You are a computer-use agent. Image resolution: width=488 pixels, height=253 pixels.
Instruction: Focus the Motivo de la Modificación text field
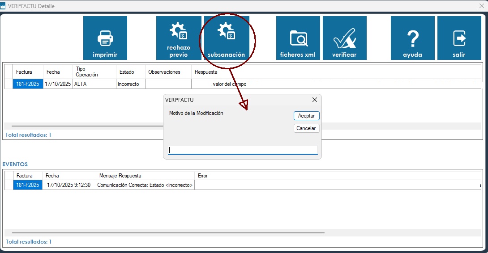point(242,150)
